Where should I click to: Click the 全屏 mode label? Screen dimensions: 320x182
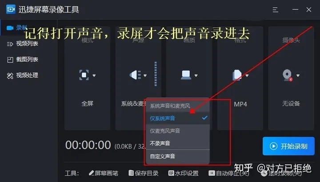88,103
